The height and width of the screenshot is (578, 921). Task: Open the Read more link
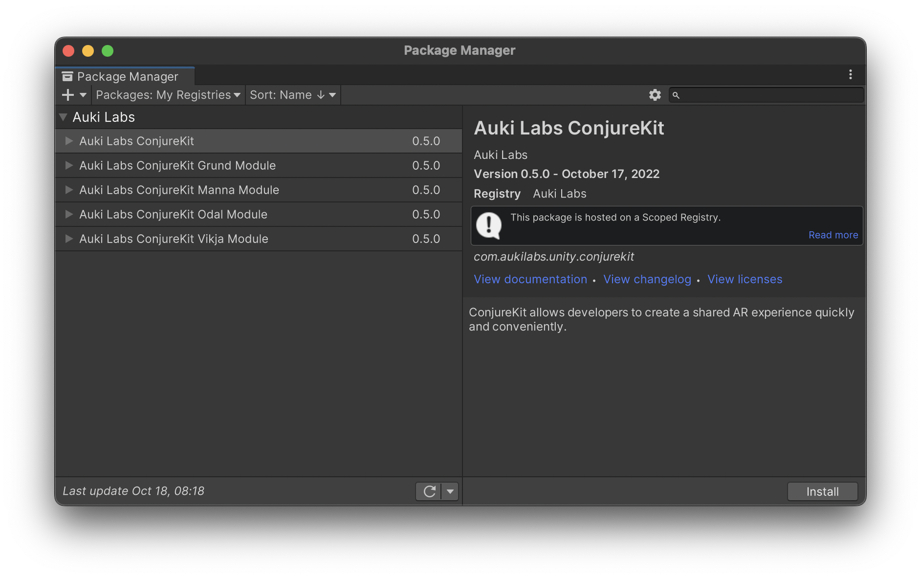click(x=833, y=235)
